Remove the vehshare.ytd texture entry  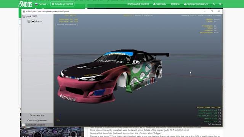219,118
